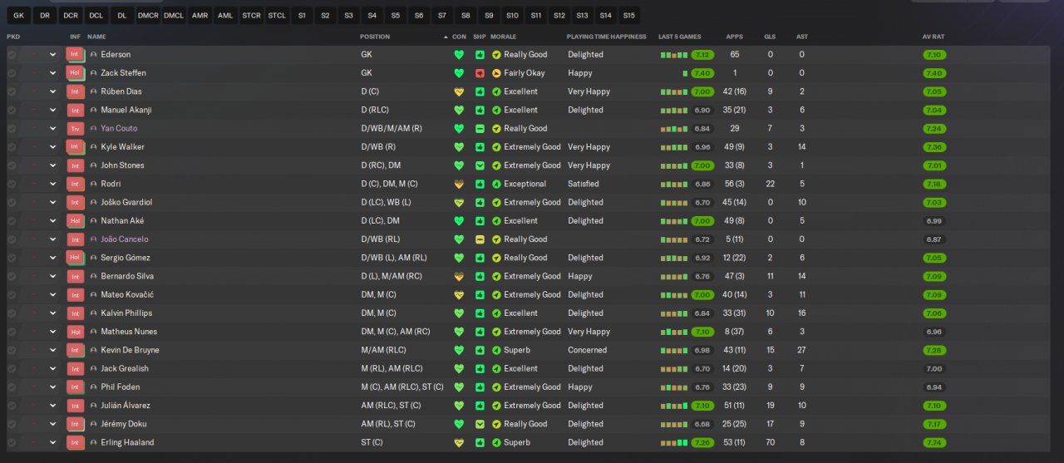Click Zack Steffen's red match sharpness icon
The width and height of the screenshot is (1064, 463).
(x=480, y=73)
